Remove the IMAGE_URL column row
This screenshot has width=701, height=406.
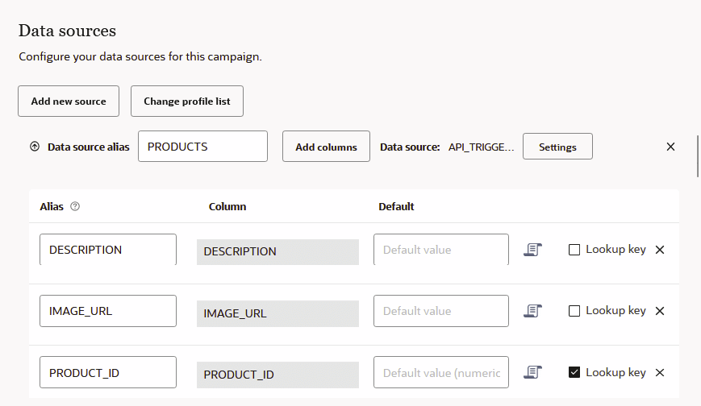click(660, 311)
